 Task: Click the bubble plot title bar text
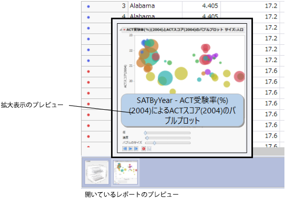(x=185, y=29)
